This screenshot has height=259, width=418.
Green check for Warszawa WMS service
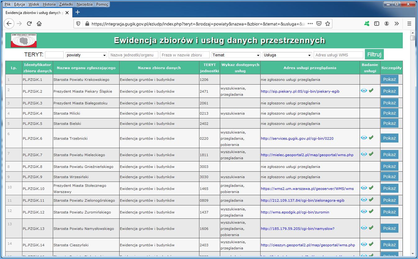pos(371,188)
